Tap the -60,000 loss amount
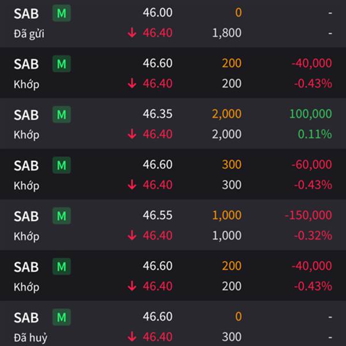 click(x=311, y=164)
